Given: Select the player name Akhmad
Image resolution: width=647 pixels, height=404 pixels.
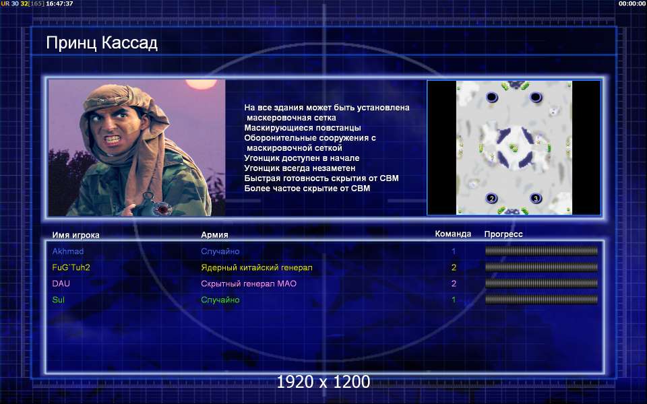Looking at the screenshot, I should (67, 251).
